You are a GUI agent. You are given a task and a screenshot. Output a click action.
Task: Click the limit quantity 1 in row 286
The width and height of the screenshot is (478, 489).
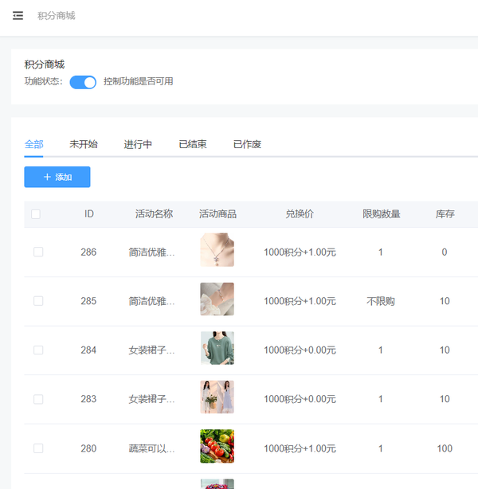(x=381, y=252)
